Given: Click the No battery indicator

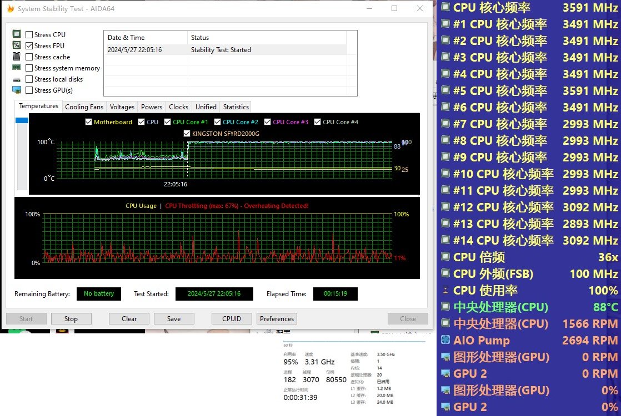Looking at the screenshot, I should pos(99,294).
